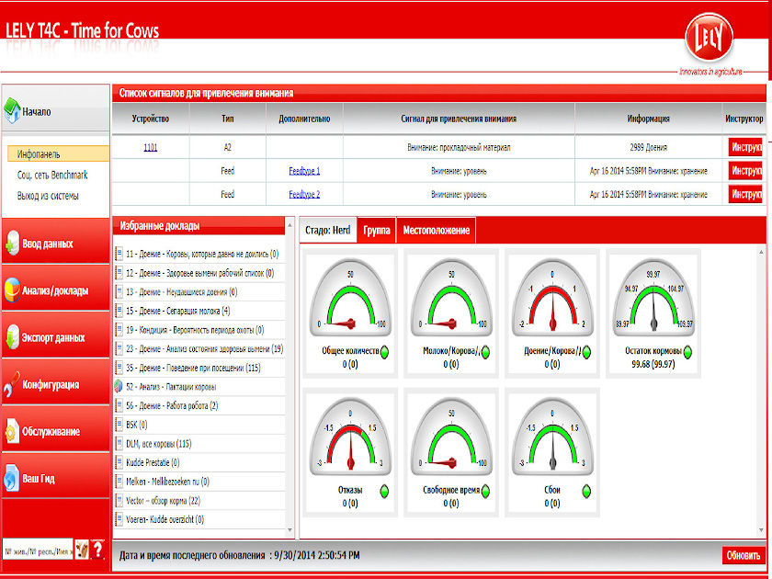Click the Конфигурация wrench icon
The height and width of the screenshot is (579, 772).
(x=12, y=384)
